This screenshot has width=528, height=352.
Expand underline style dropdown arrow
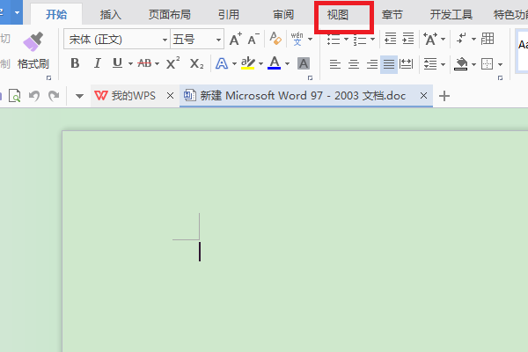pyautogui.click(x=130, y=63)
